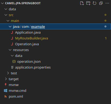Select the 'java' path segment
Image resolution: width=111 pixels, height=104 pixels.
tap(16, 27)
